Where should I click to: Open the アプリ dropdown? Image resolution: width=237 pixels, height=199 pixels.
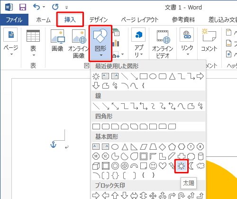[x=138, y=43]
